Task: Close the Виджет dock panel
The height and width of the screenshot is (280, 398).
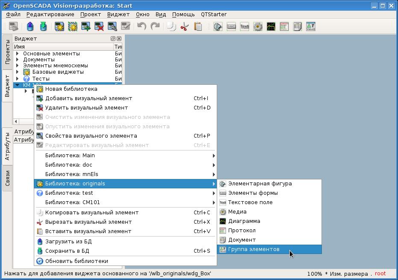Action: pos(119,39)
